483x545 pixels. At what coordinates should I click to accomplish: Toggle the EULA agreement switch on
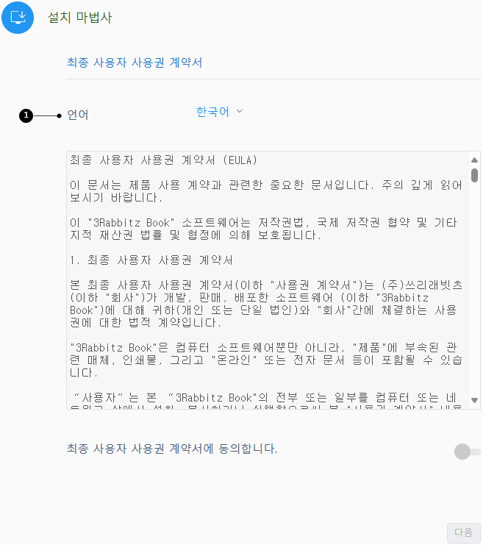pos(468,452)
